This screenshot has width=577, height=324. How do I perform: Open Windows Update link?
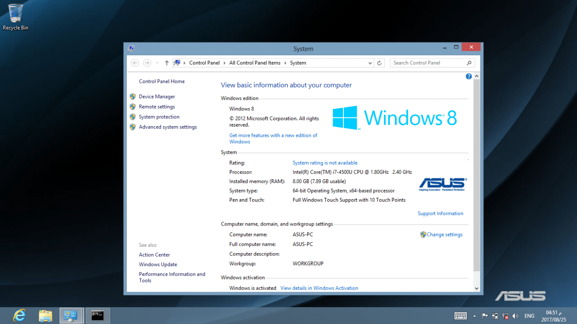pyautogui.click(x=158, y=264)
